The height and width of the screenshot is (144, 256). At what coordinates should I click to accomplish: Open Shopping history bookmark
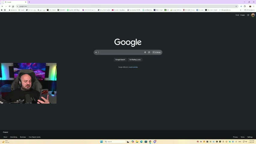225,10
